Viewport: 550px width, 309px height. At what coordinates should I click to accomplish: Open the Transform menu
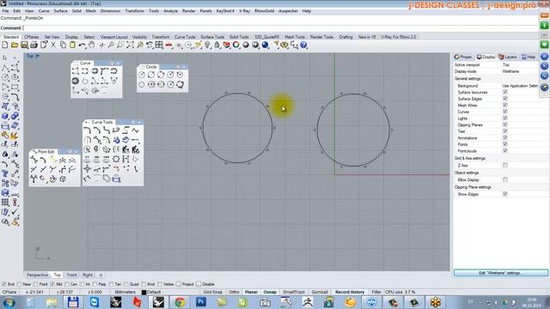134,11
